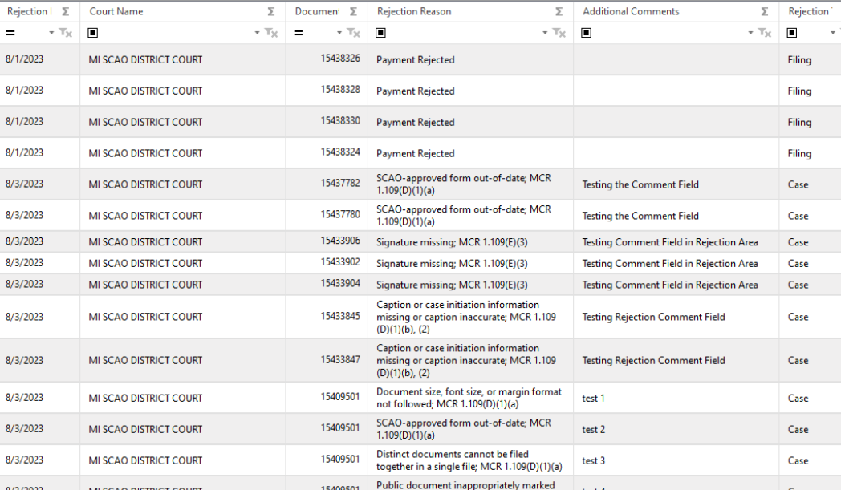Image resolution: width=841 pixels, height=490 pixels.
Task: Sort by the Additional Comments column header
Action: [631, 12]
